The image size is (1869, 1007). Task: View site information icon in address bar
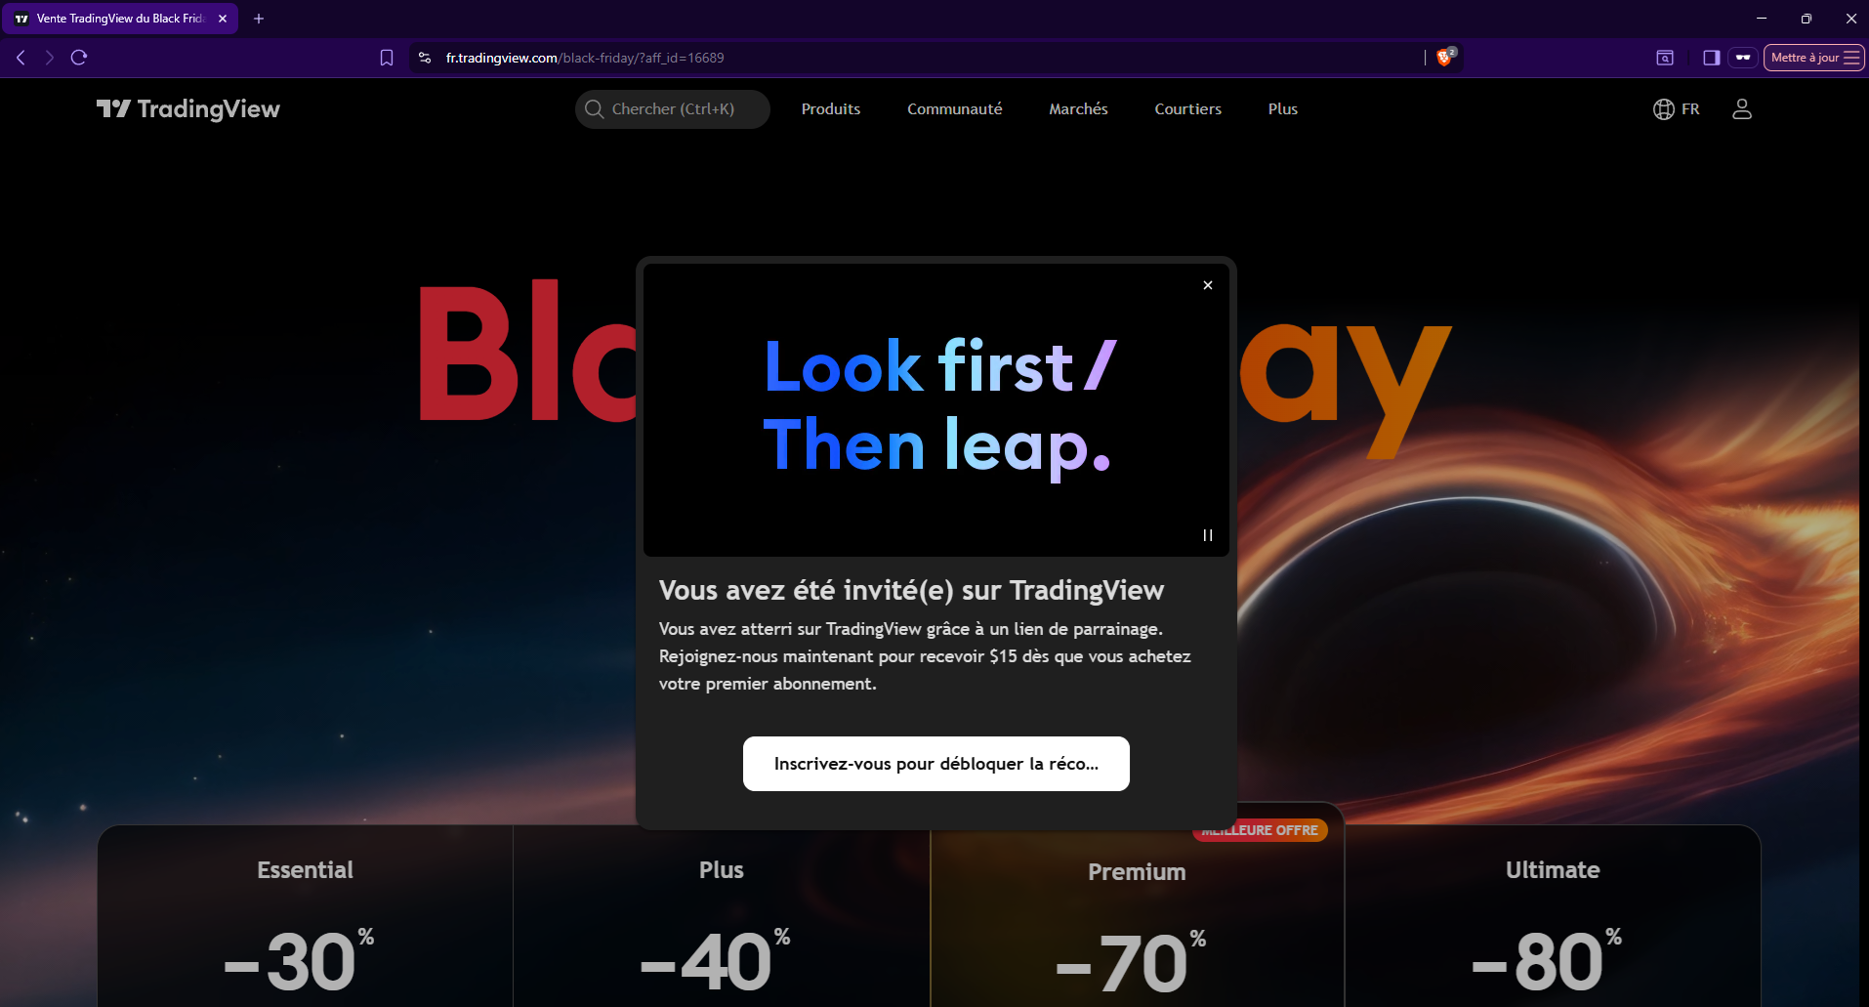[x=425, y=58]
